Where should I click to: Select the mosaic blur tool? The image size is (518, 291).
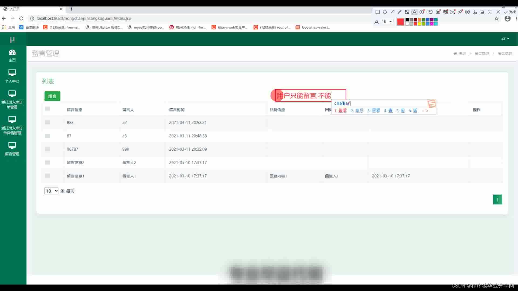coord(407,12)
